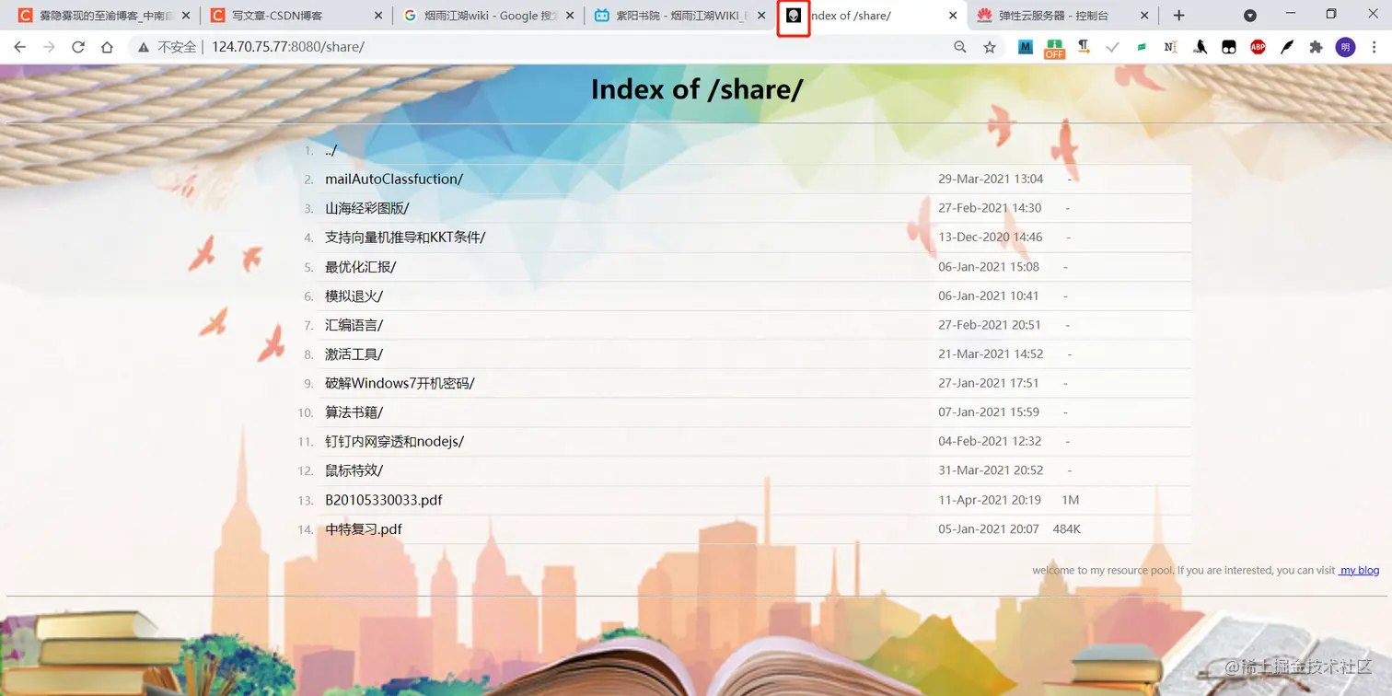Open the mailAutoClassfuction/ folder
1392x696 pixels.
(394, 179)
